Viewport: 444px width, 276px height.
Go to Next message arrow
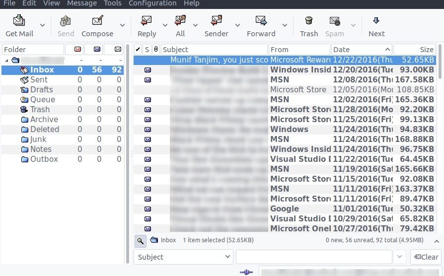tap(376, 20)
